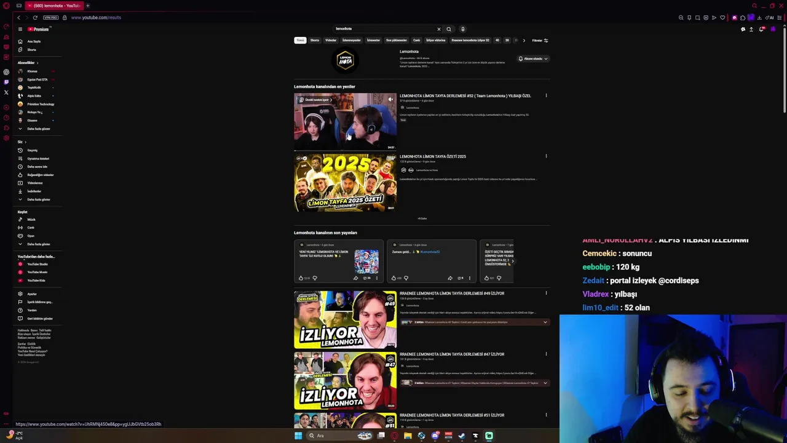Open Opera sidebar history clock

[x=6, y=118]
